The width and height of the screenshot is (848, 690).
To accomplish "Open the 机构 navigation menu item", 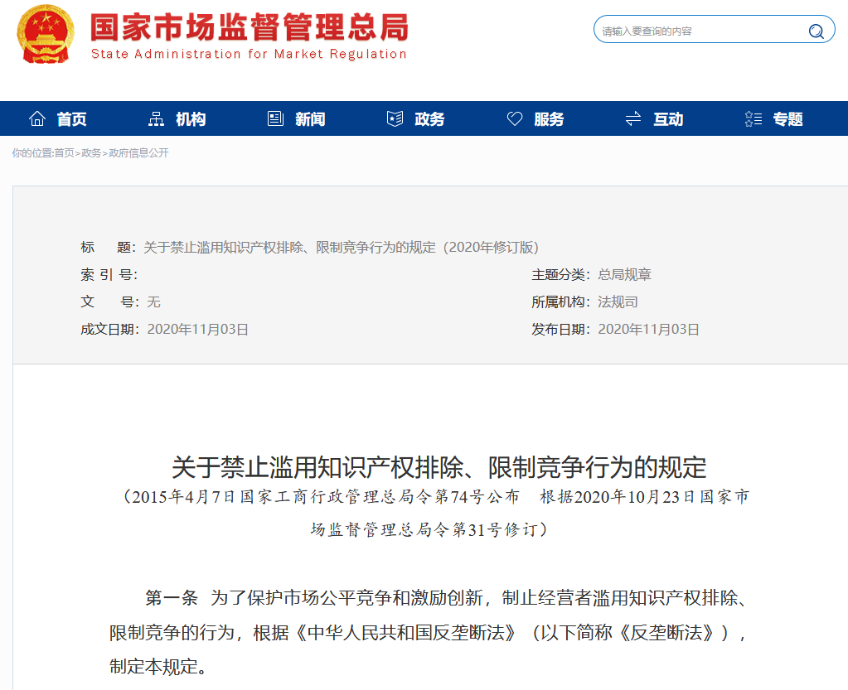I will click(x=191, y=119).
